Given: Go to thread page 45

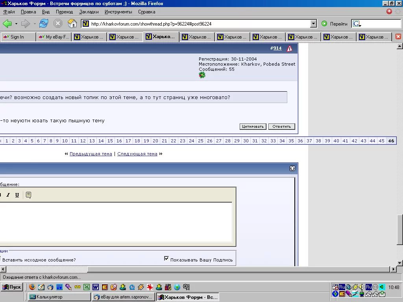Looking at the screenshot, I should 381,141.
